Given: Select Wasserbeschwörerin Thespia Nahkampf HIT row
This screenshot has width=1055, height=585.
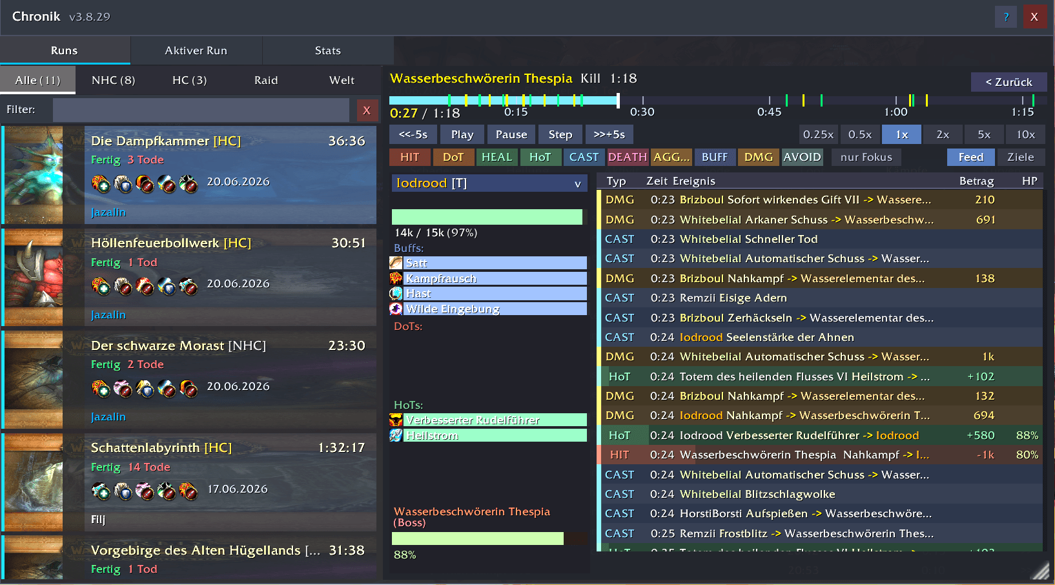Looking at the screenshot, I should point(820,455).
